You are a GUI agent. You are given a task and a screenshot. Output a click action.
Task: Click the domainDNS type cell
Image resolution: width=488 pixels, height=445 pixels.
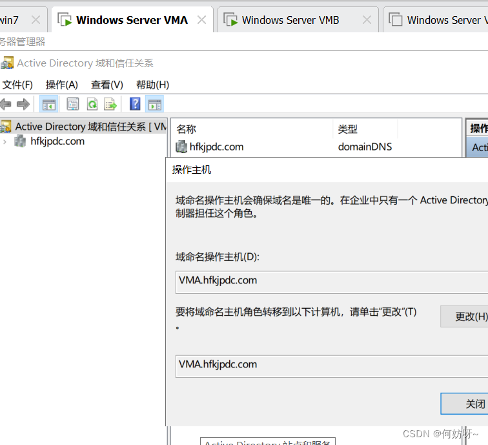click(365, 147)
